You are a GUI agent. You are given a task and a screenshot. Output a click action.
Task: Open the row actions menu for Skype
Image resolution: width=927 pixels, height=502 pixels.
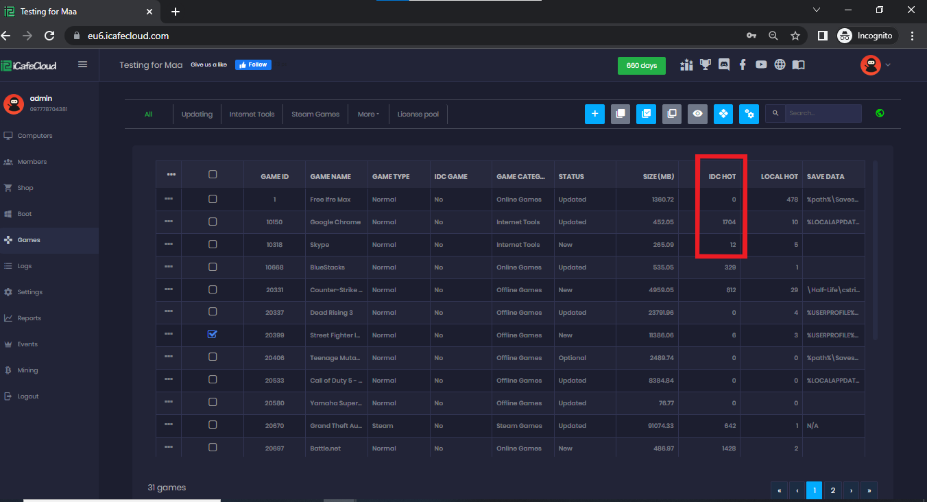(x=169, y=244)
